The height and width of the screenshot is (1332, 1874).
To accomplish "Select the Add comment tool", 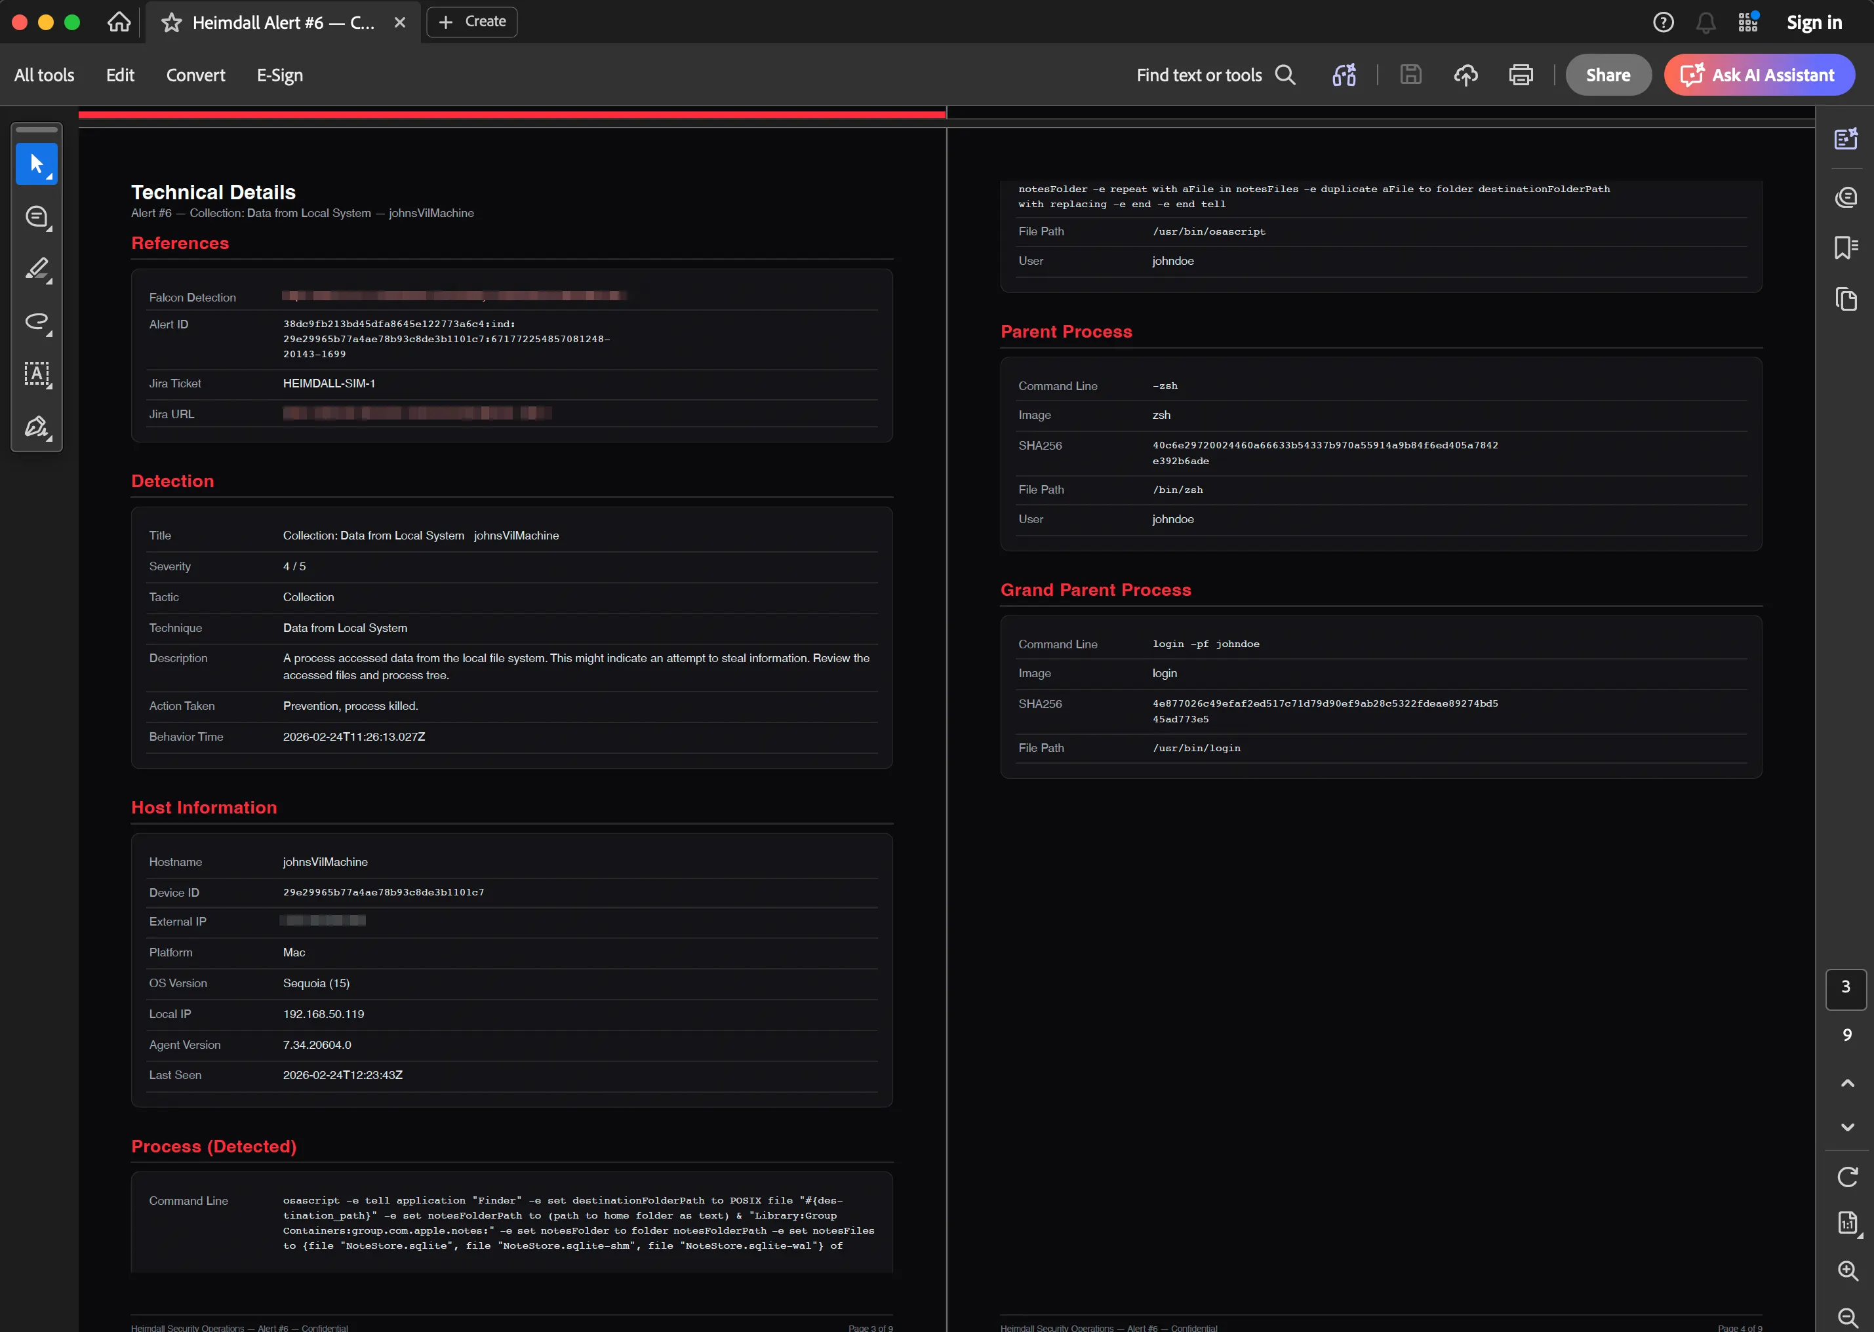I will point(36,218).
